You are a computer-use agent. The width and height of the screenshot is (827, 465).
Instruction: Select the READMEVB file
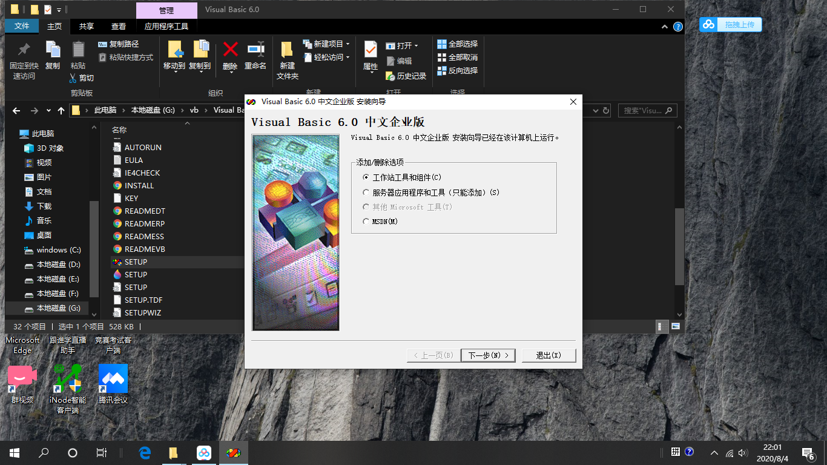139,249
